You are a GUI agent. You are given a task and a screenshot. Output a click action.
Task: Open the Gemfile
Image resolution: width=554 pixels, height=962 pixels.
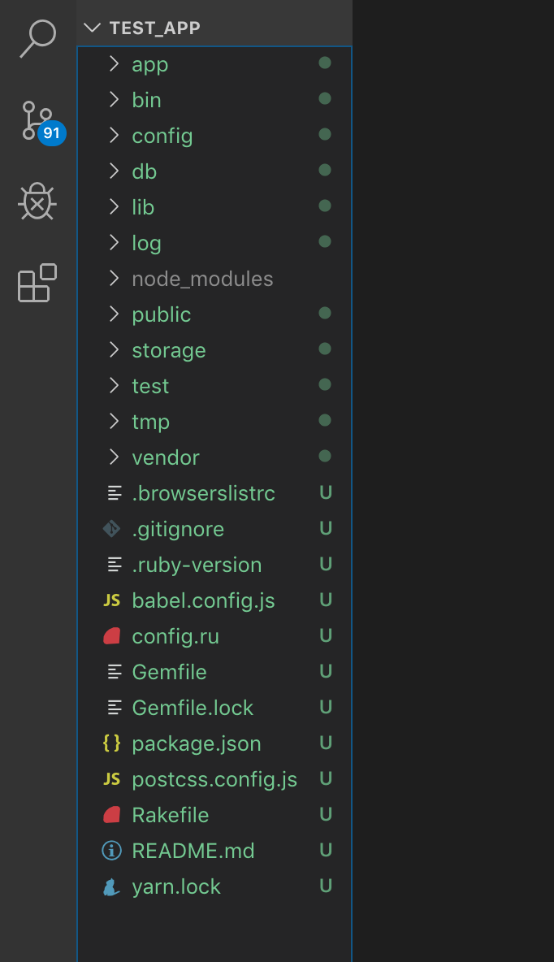click(x=169, y=672)
